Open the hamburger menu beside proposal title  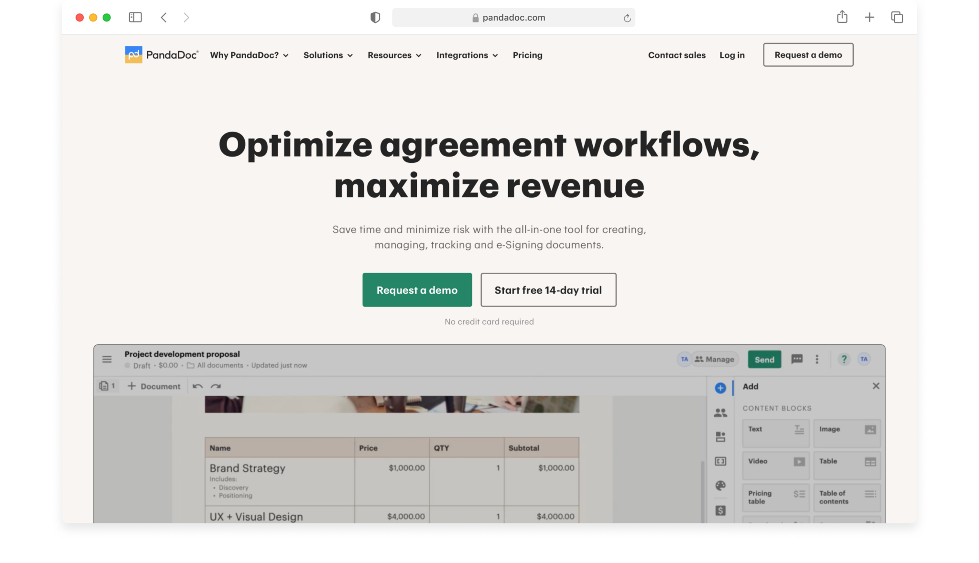[107, 359]
